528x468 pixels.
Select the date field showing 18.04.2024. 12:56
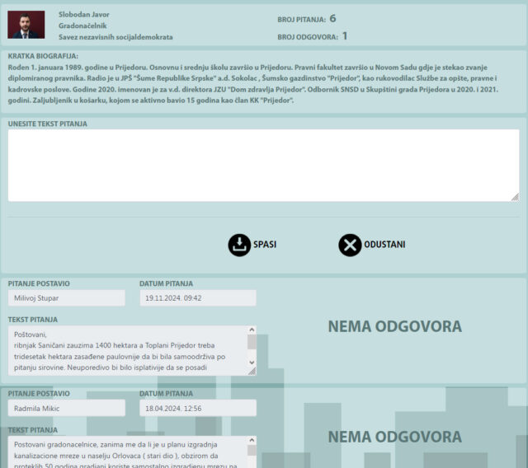point(198,409)
